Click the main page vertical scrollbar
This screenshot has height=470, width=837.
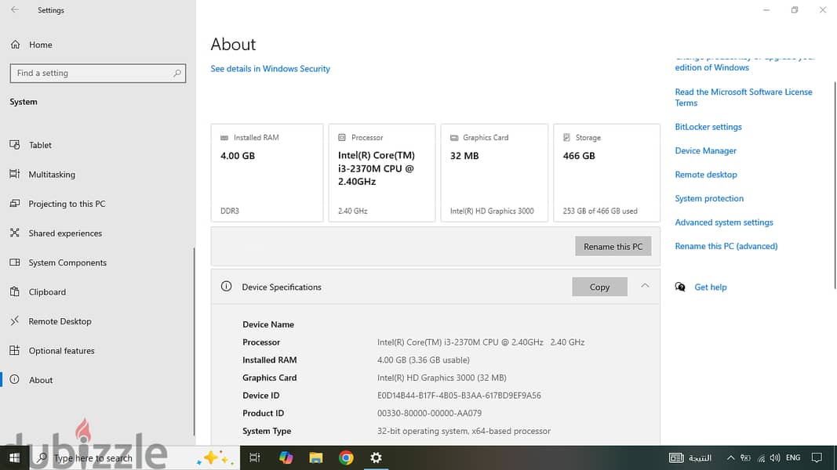point(835,186)
